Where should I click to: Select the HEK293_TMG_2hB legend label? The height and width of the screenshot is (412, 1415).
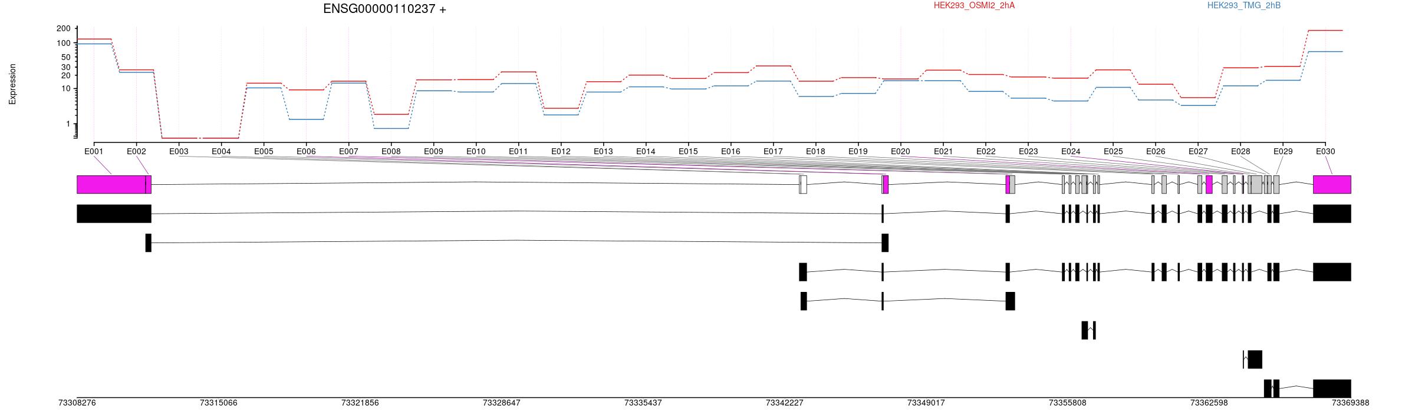[x=1244, y=5]
